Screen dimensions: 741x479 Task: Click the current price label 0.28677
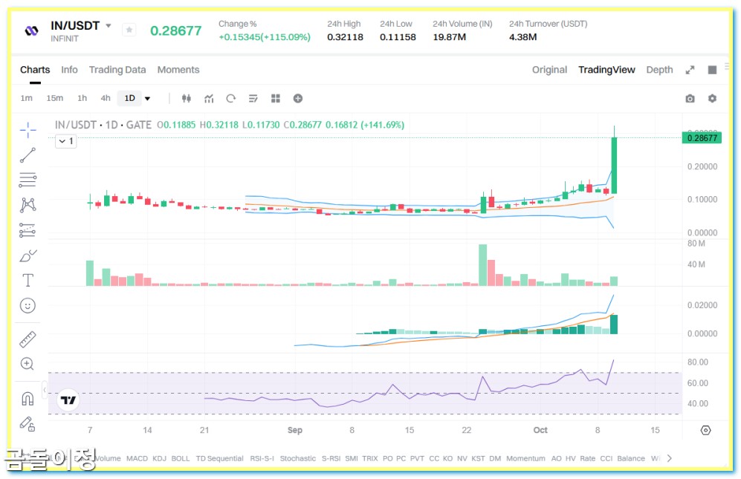tap(702, 138)
